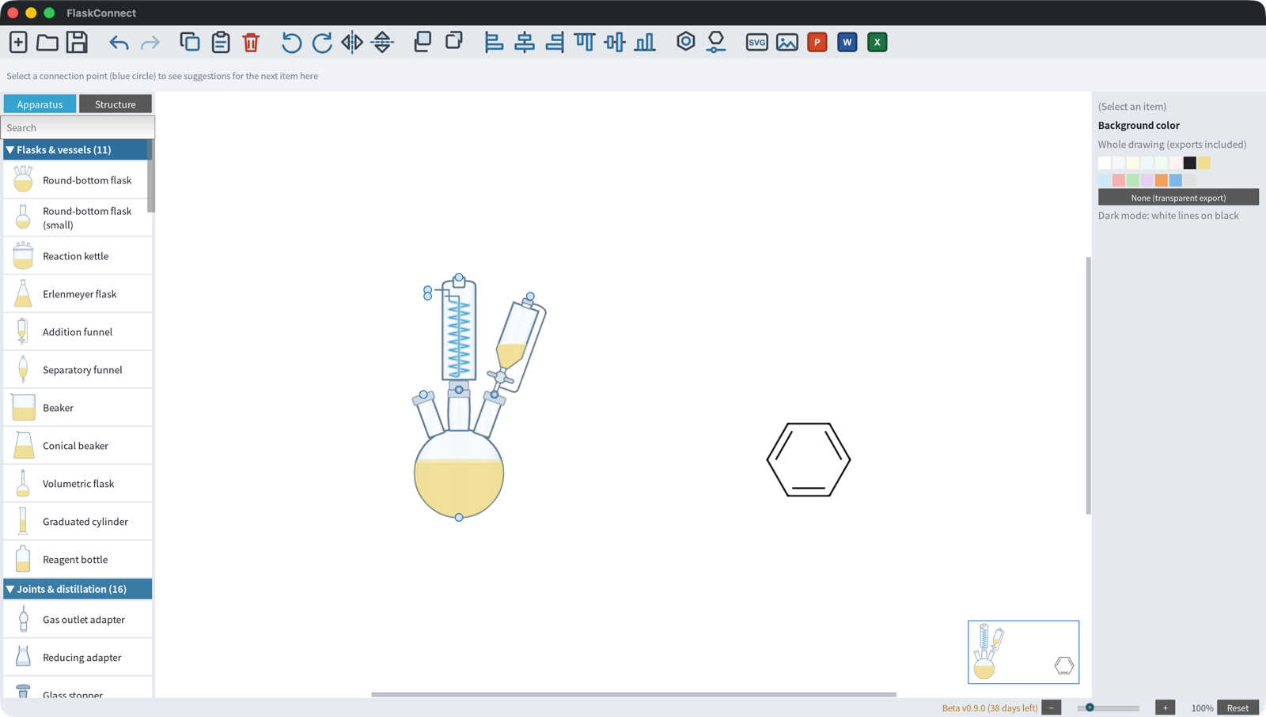Export to Excel

point(877,42)
